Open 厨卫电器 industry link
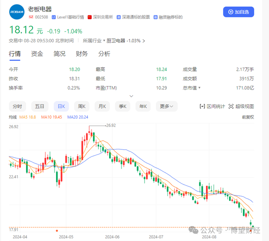This screenshot has height=241, width=269. tap(116, 41)
